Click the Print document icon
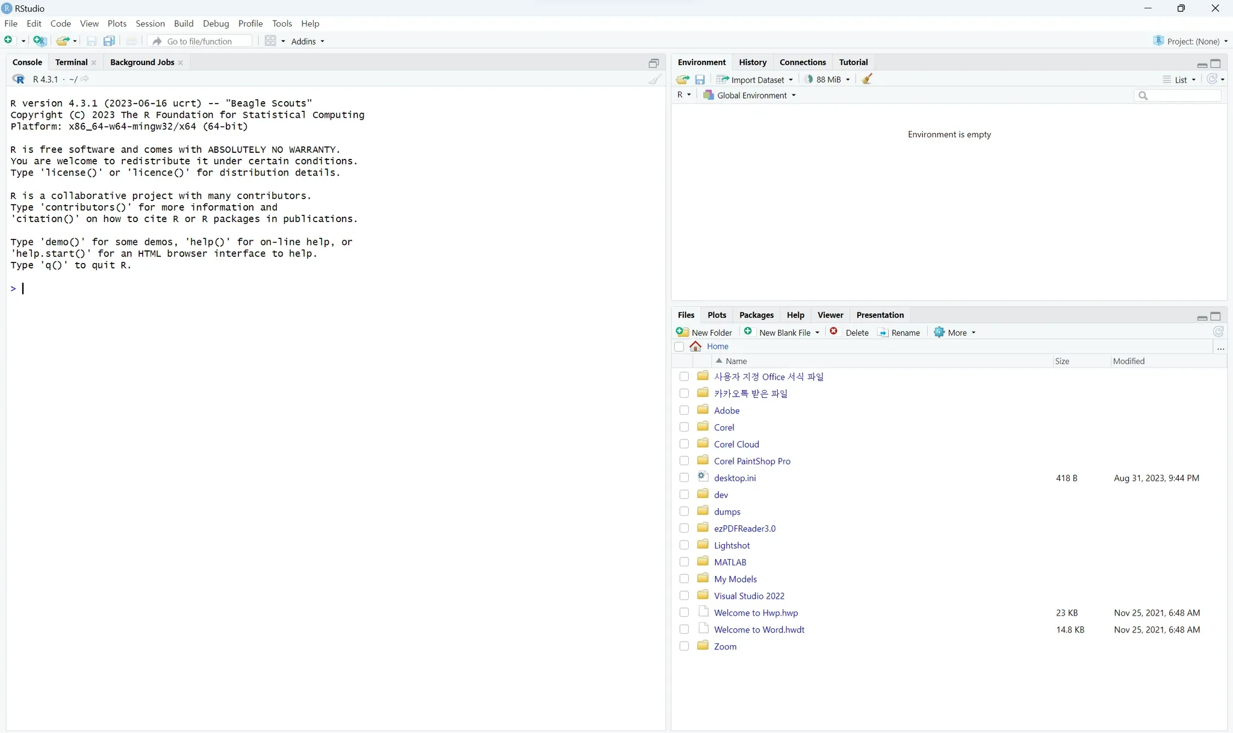This screenshot has width=1233, height=733. pos(131,41)
